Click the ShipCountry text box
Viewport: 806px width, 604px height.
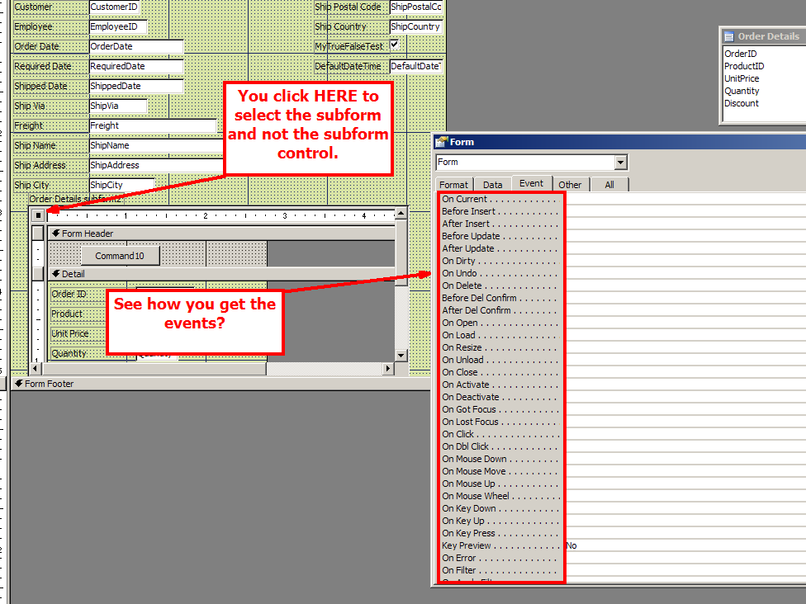pos(416,26)
